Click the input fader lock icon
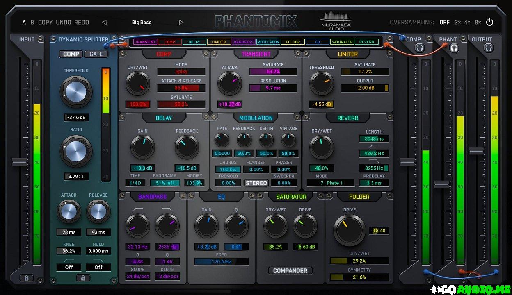The width and height of the screenshot is (512, 295). tap(26, 278)
